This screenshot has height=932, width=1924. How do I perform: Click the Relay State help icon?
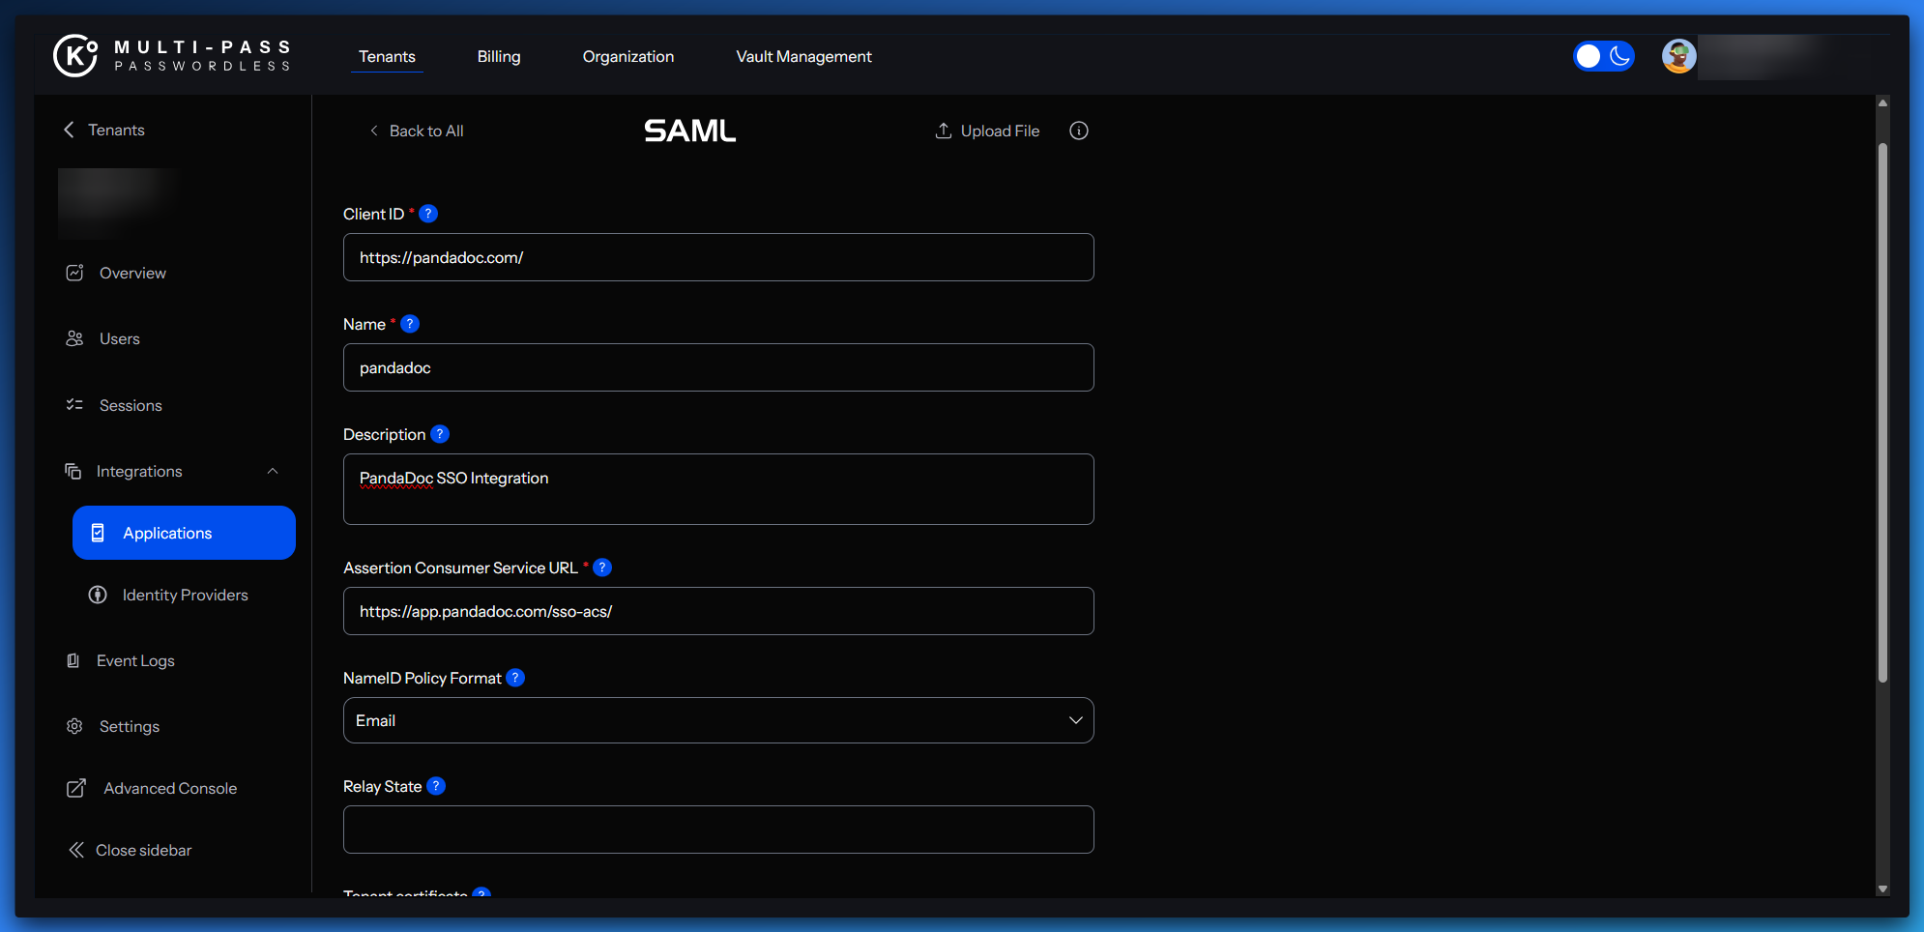coord(436,786)
